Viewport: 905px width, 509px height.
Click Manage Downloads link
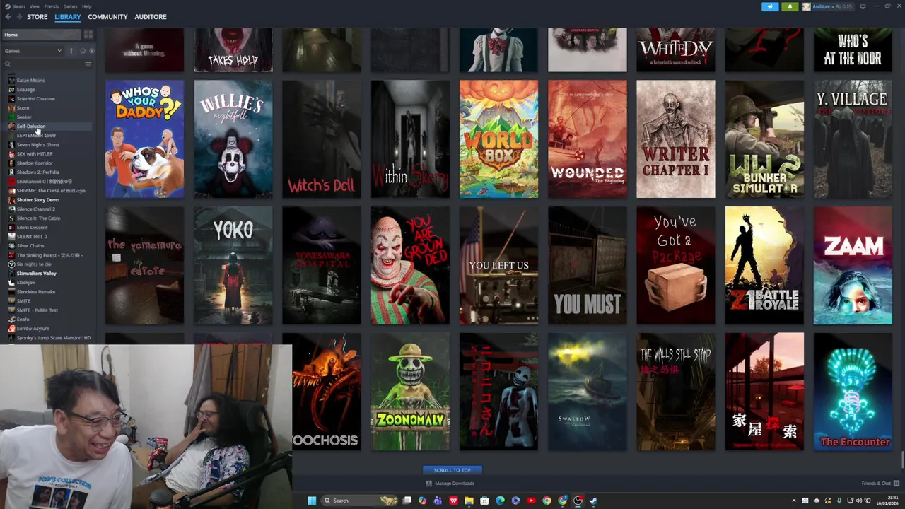(x=455, y=484)
